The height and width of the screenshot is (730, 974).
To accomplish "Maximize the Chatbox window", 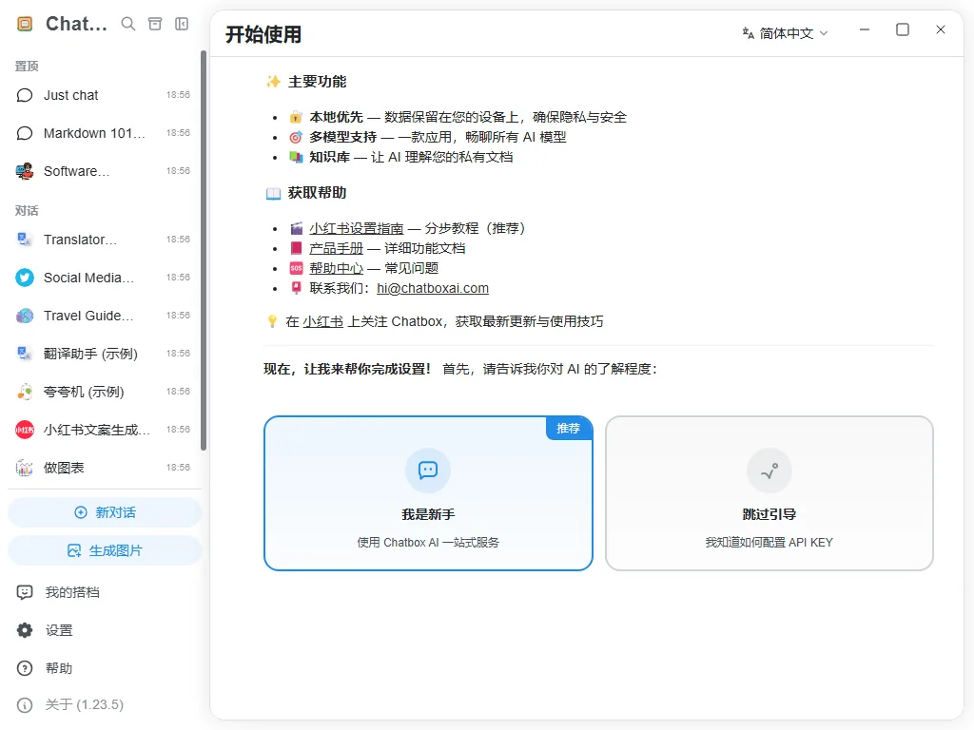I will point(903,29).
